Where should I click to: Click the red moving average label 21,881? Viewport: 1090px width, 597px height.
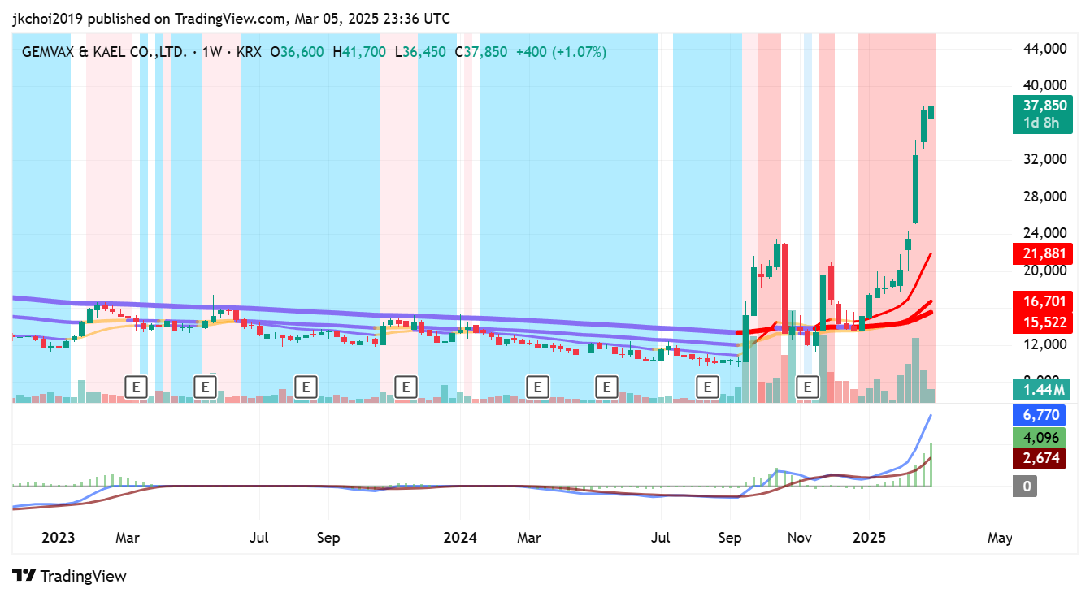[1042, 254]
